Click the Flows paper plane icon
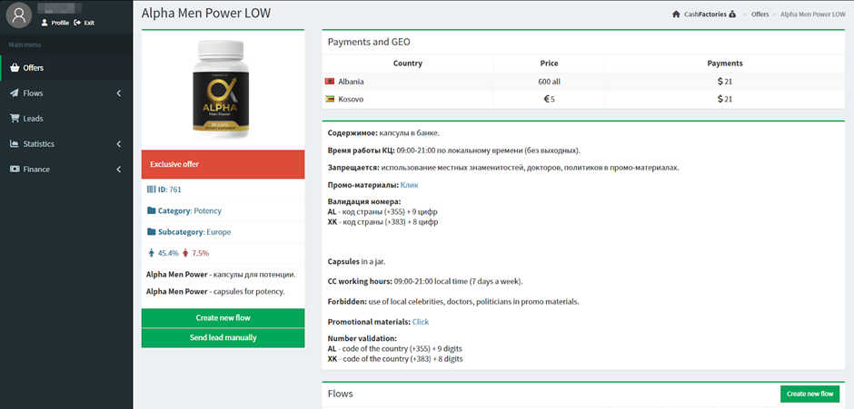854x409 pixels. click(x=15, y=93)
